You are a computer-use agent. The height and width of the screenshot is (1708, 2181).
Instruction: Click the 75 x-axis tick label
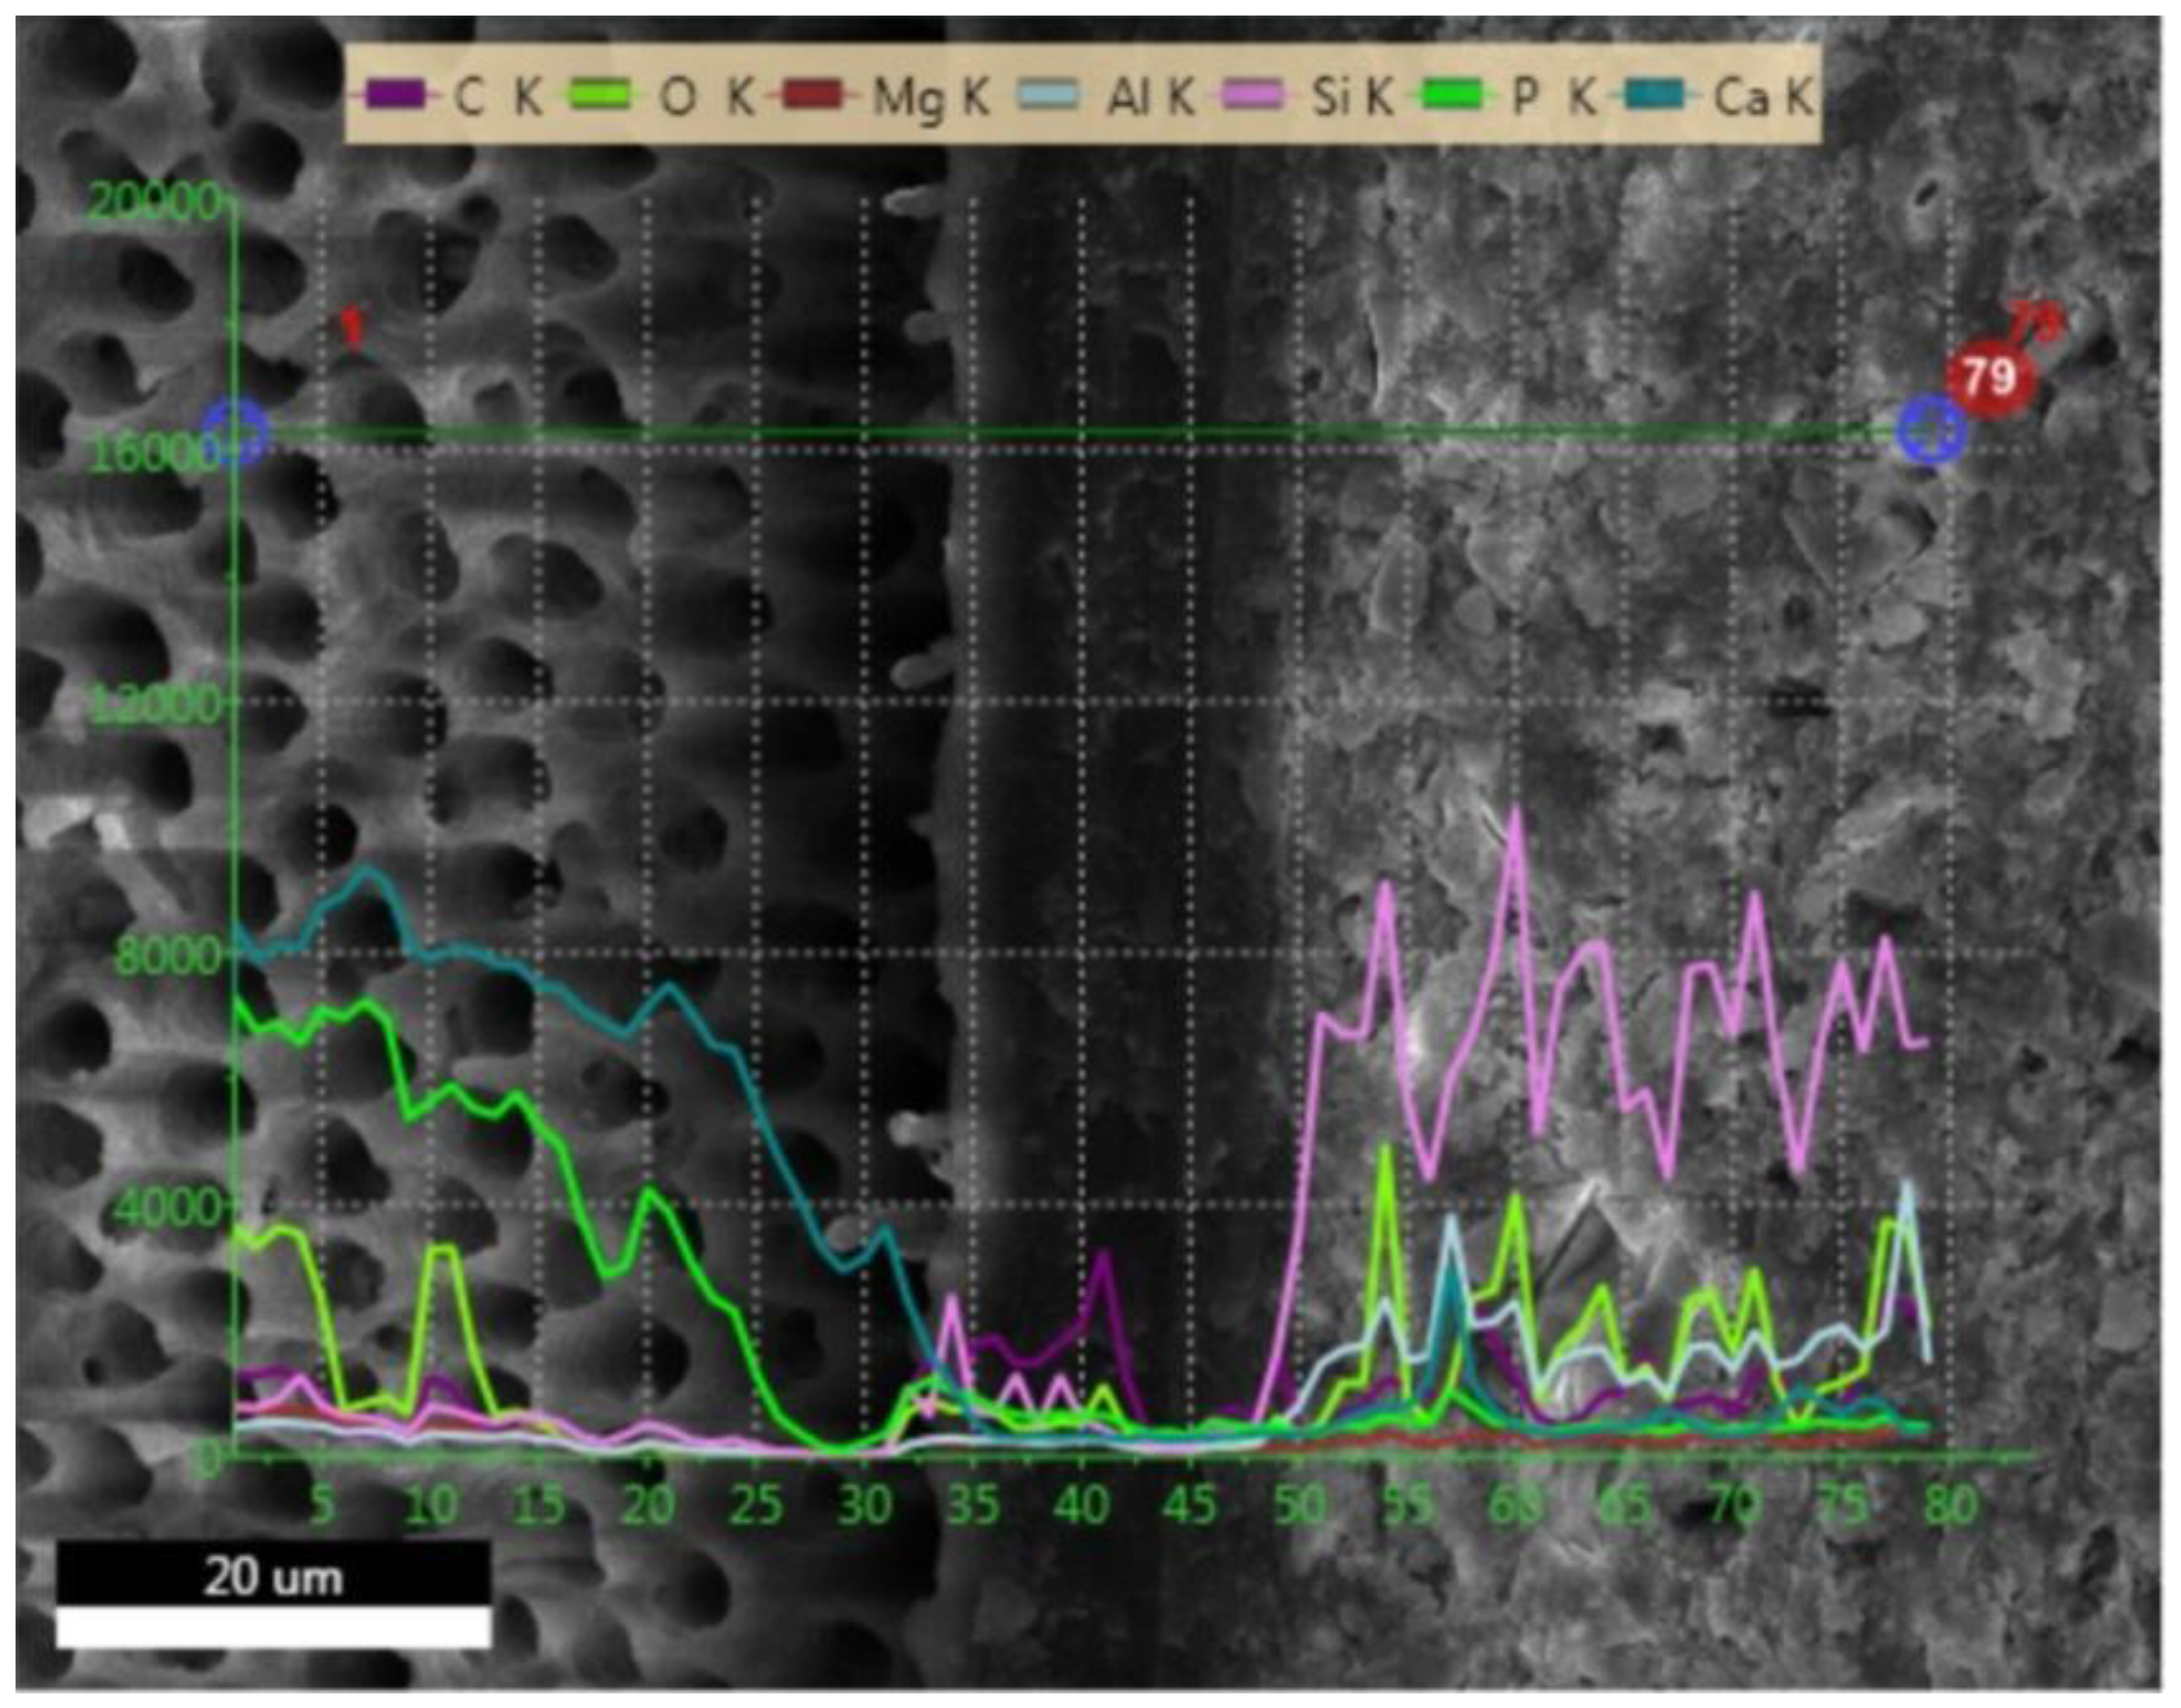click(x=1843, y=1506)
